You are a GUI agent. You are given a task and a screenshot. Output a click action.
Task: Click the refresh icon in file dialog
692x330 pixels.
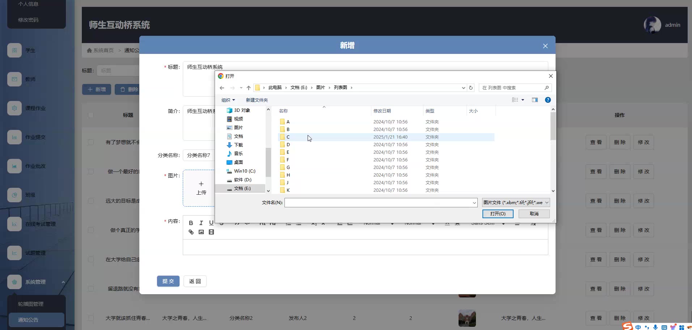coord(471,88)
